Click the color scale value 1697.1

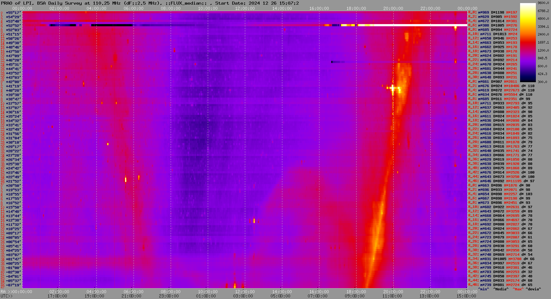click(544, 42)
